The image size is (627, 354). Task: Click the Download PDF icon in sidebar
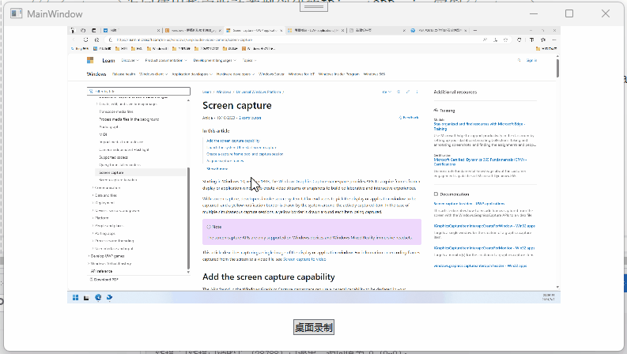pos(92,279)
